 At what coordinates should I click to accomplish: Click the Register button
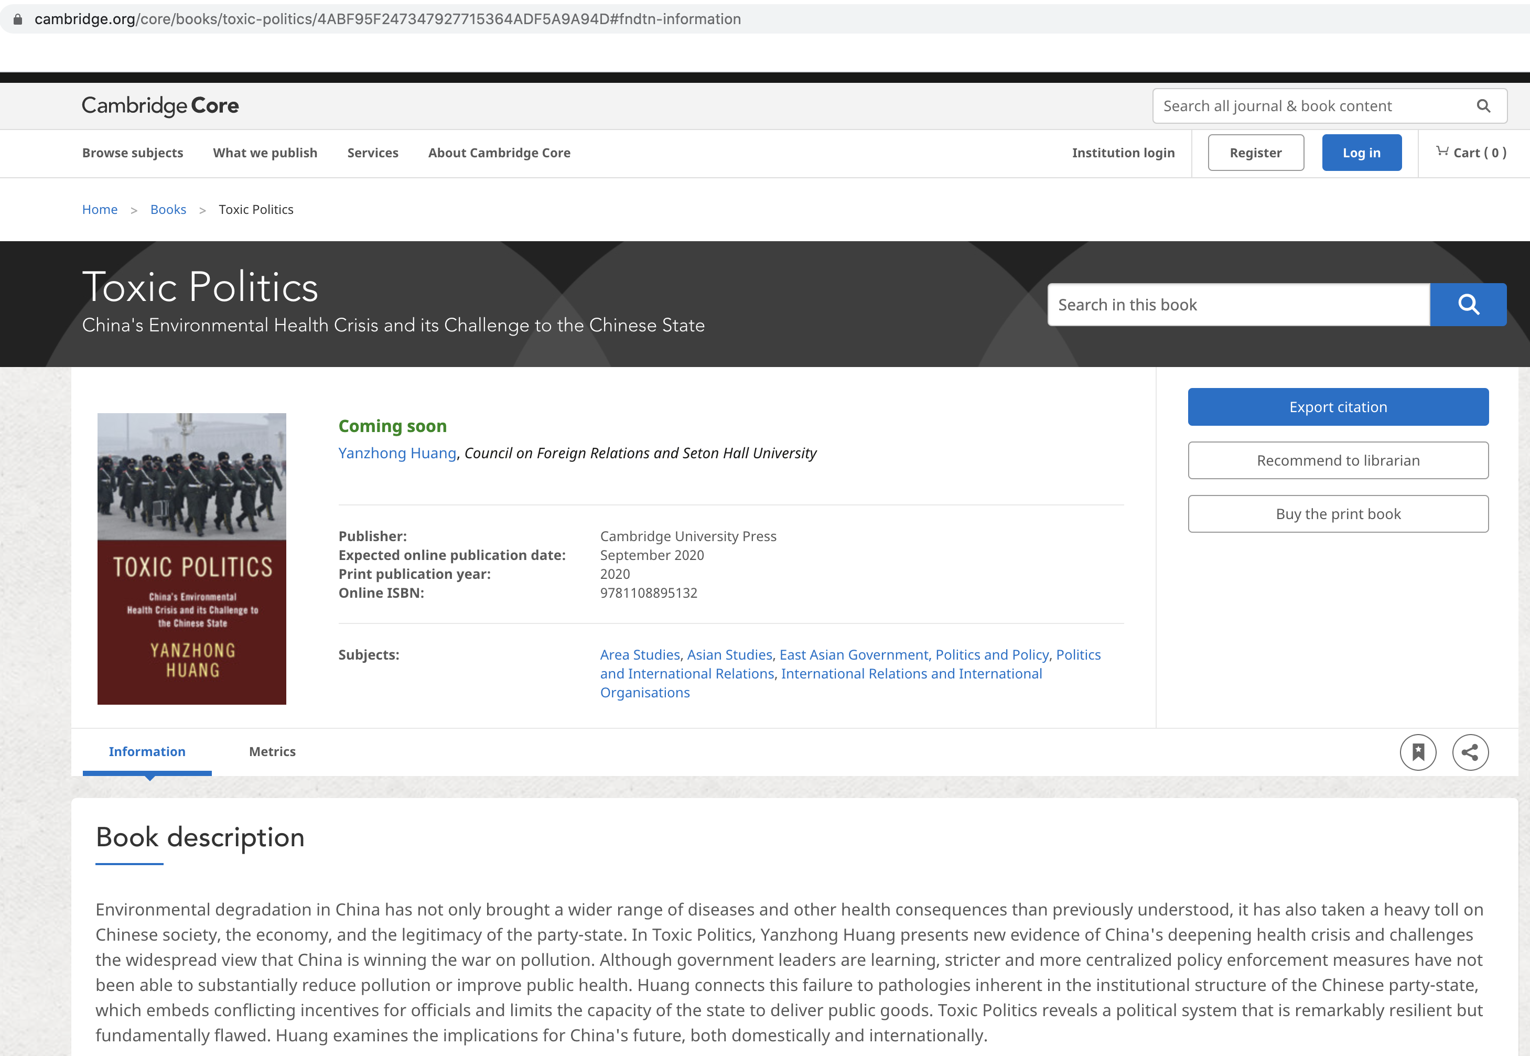[1255, 153]
